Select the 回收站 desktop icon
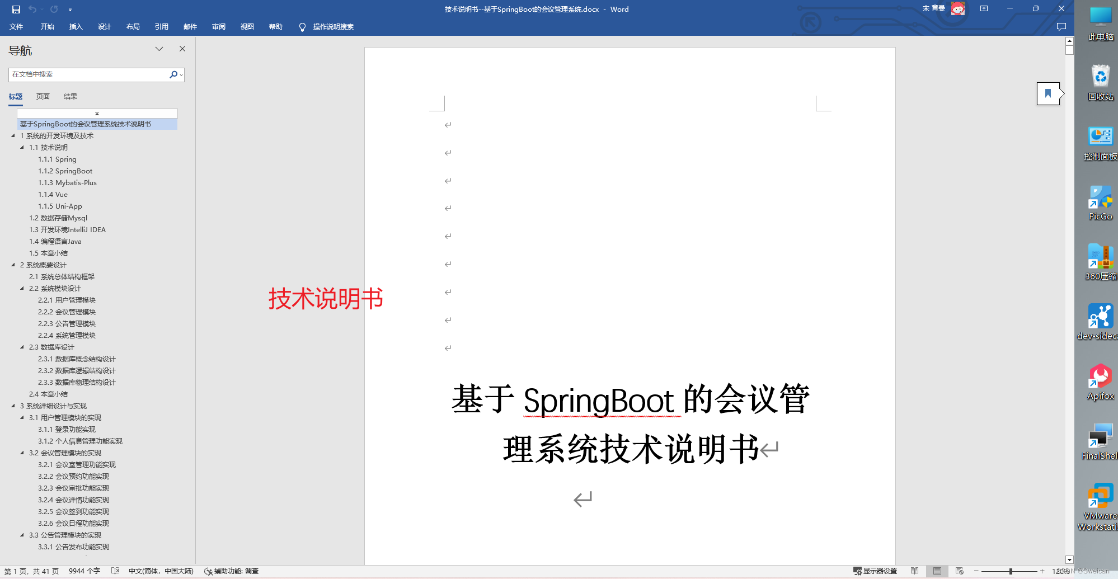 coord(1101,82)
